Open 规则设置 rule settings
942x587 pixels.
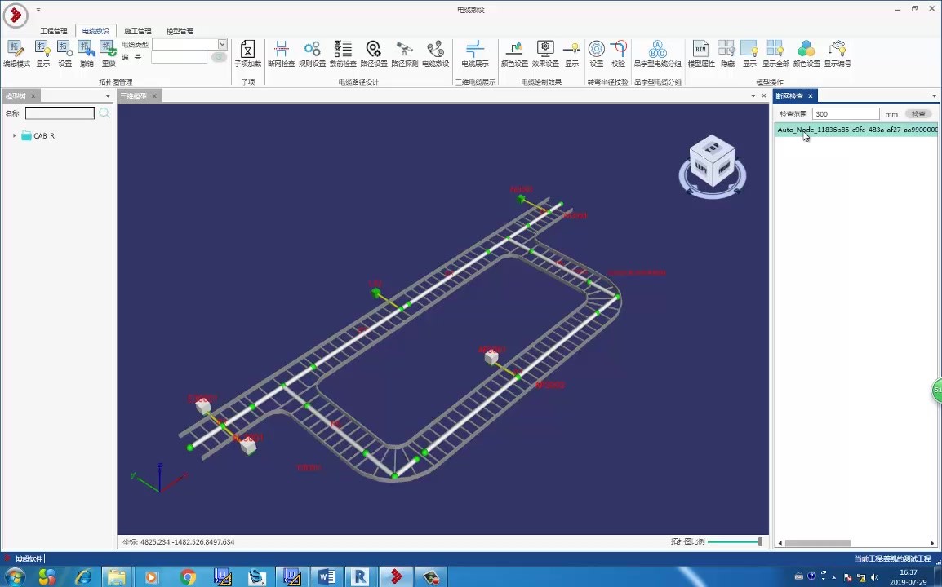(x=312, y=54)
